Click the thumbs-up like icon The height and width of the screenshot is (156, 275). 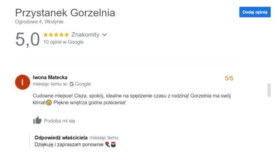pyautogui.click(x=37, y=121)
